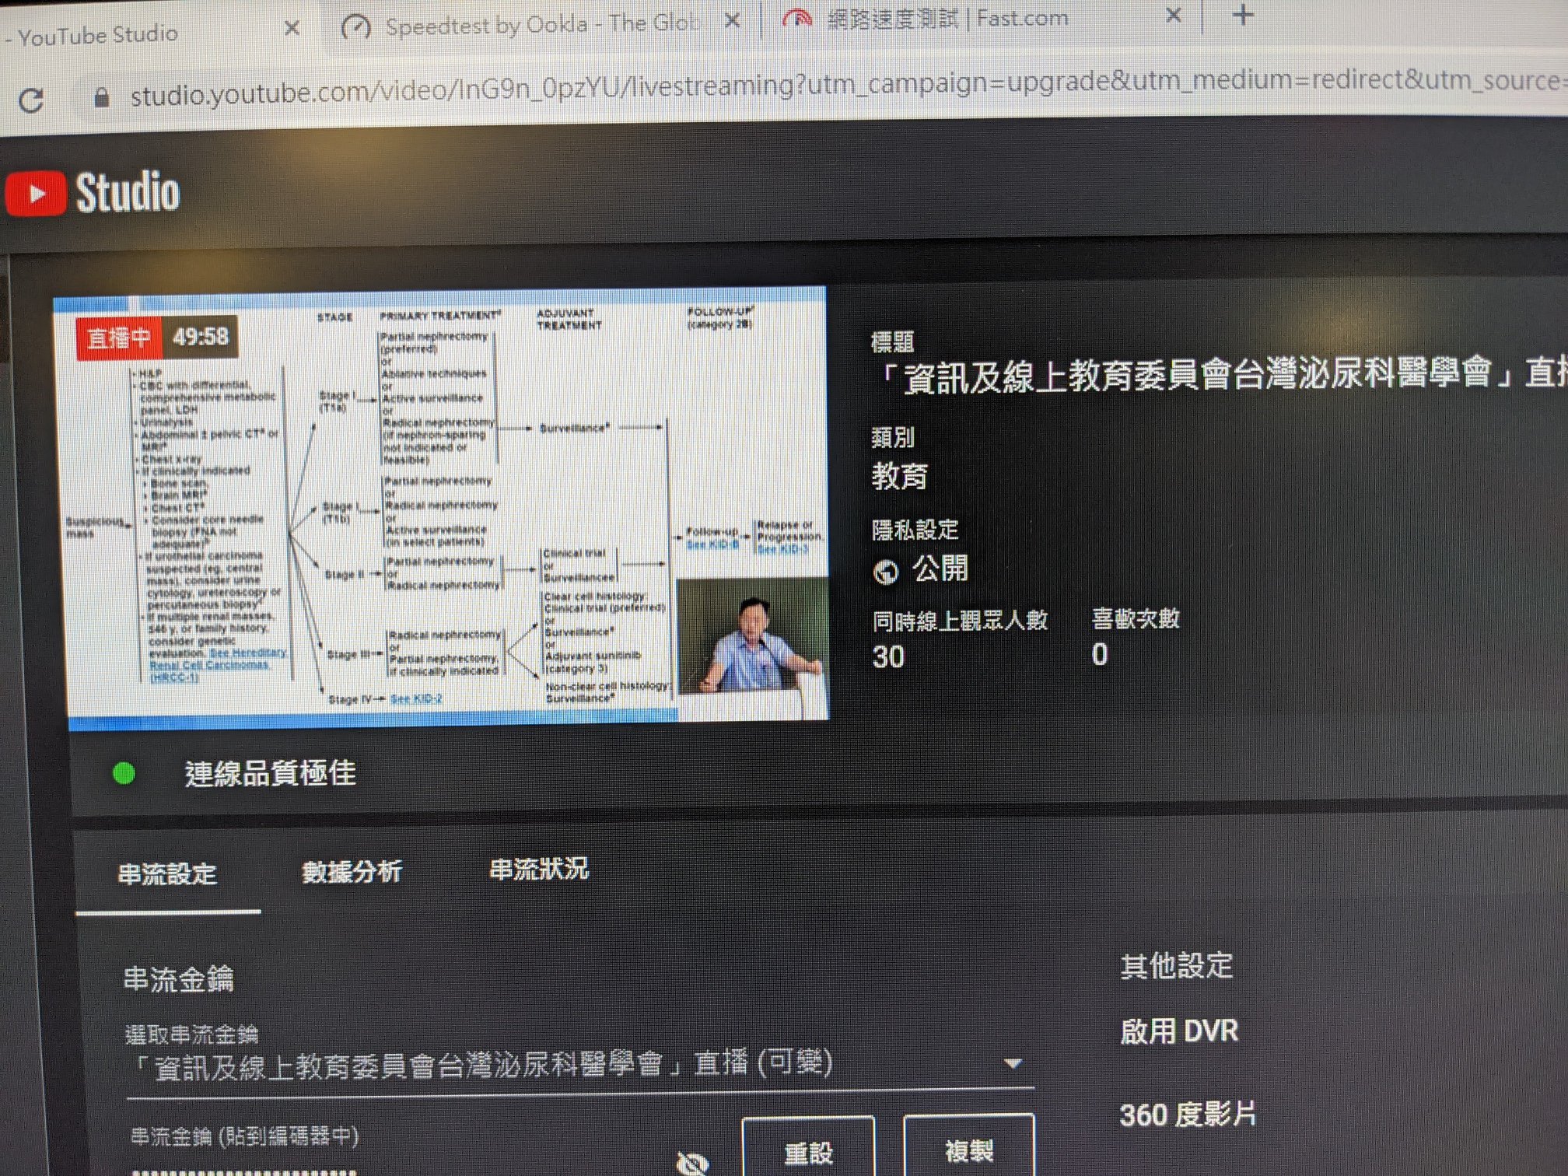Select the 串流設定 tab

[167, 874]
